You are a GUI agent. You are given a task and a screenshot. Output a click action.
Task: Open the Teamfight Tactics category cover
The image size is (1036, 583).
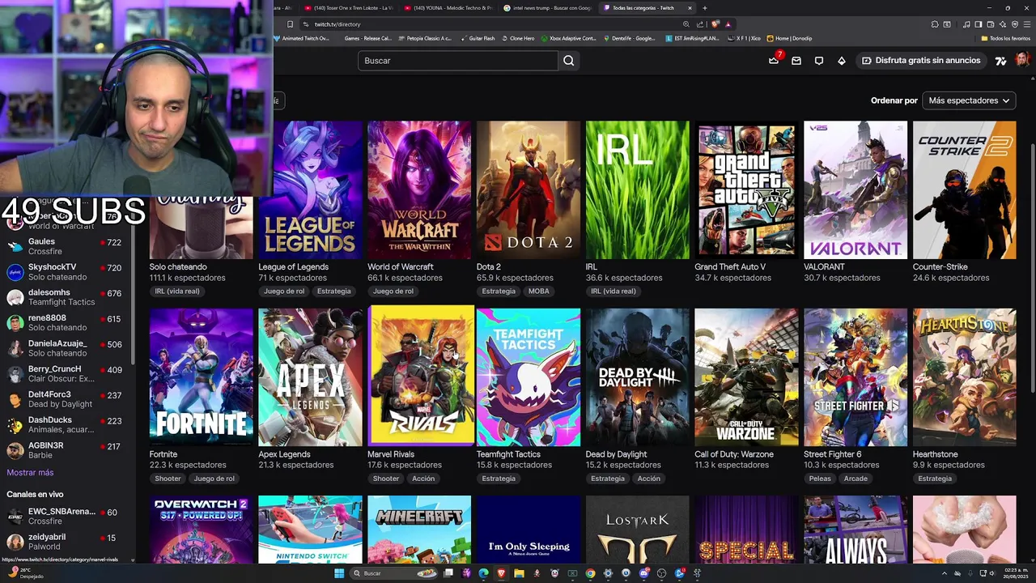pos(529,377)
